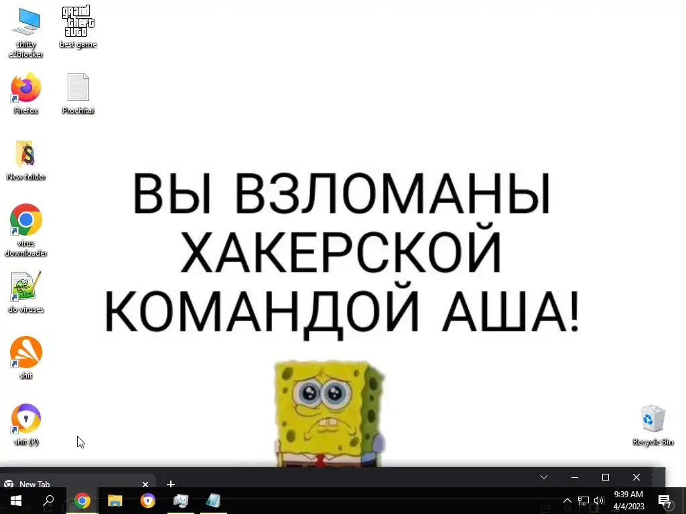Screen dimensions: 686x514
Task: Open File Explorer from the taskbar
Action: pyautogui.click(x=115, y=501)
